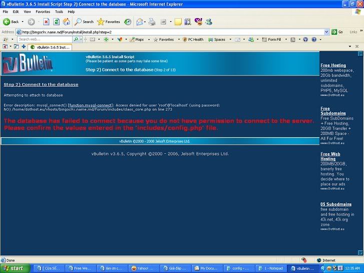Click the MSN toolbar search magnifier button
Image resolution: width=364 pixels, height=273 pixels.
76,40
